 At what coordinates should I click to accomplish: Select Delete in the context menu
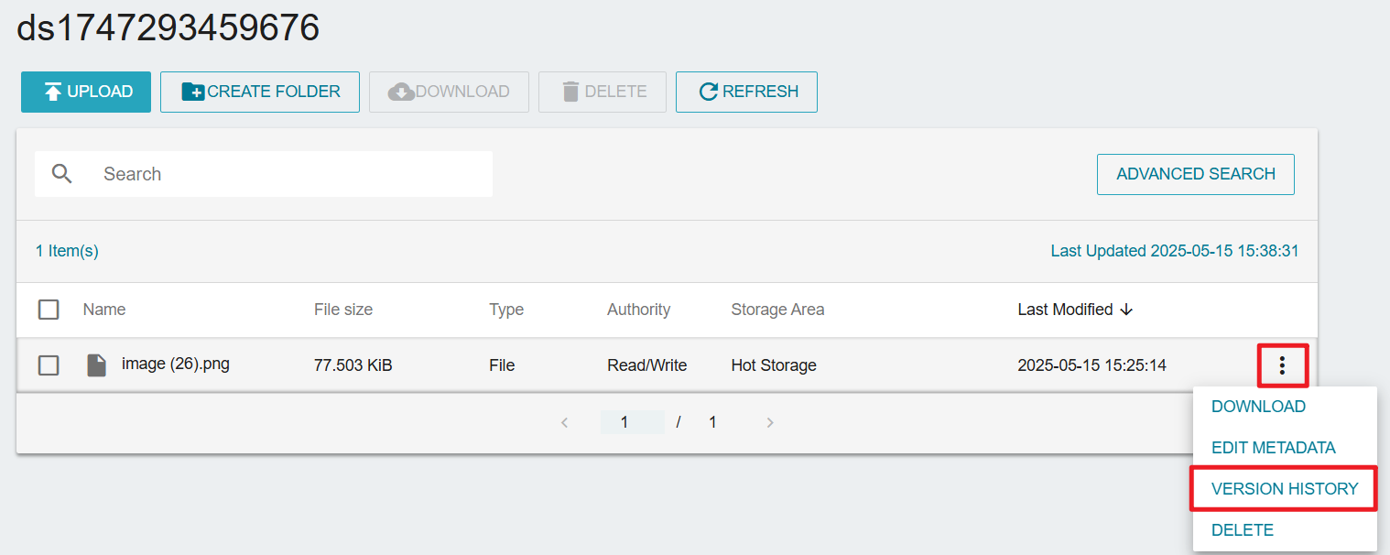pyautogui.click(x=1242, y=530)
